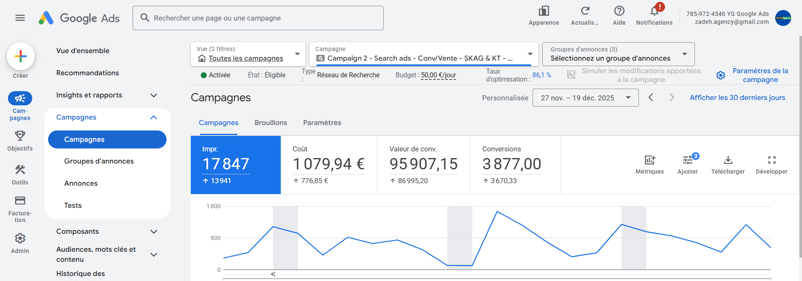Open the Outils tools icon

pos(20,170)
